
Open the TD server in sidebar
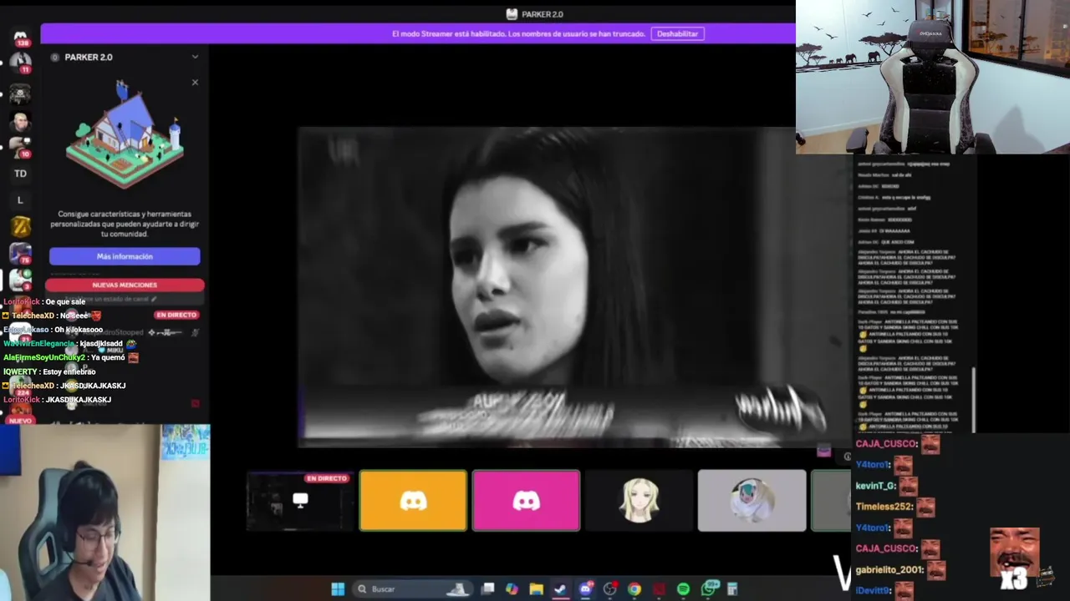pos(20,174)
